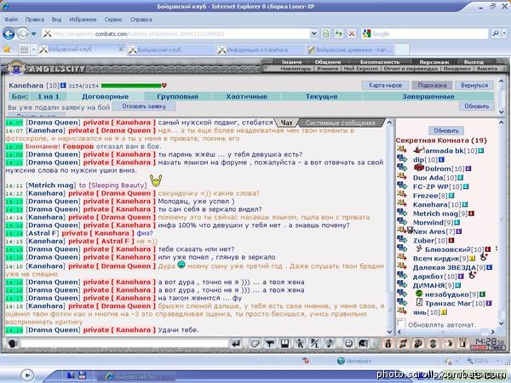
Task: Click player name Frezee[8] in the room list
Action: pyautogui.click(x=430, y=196)
